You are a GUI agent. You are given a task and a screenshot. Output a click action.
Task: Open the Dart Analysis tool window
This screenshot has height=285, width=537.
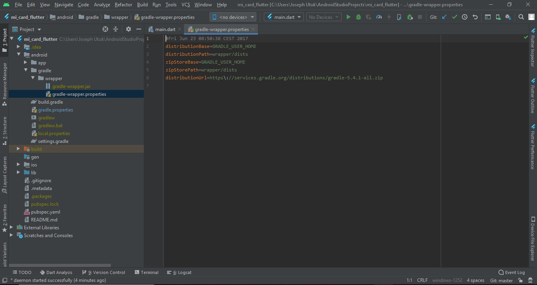[x=56, y=272]
